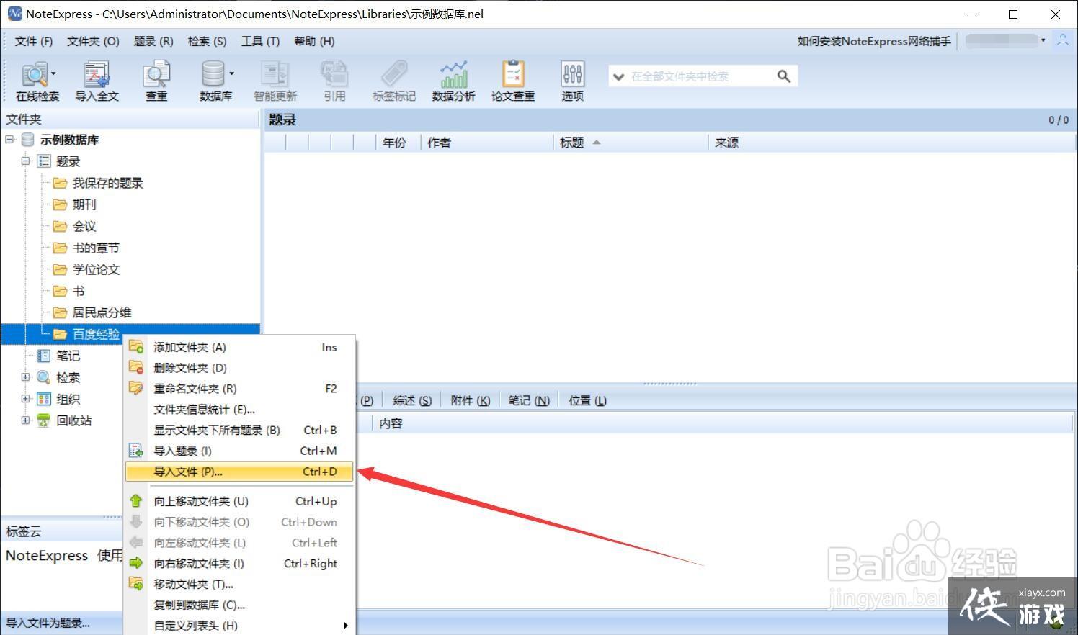Select the 书的章节 folder
This screenshot has height=635, width=1078.
click(x=95, y=248)
